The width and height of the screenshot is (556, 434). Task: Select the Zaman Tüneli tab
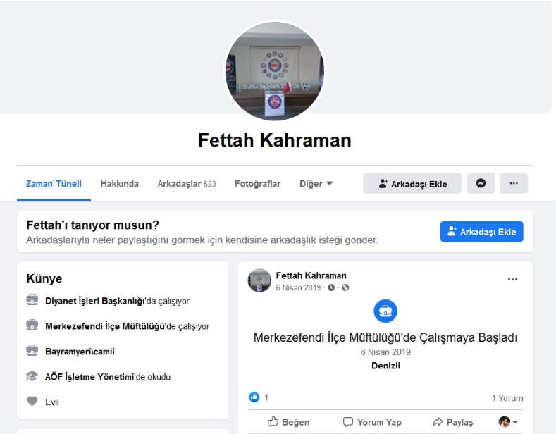point(54,184)
